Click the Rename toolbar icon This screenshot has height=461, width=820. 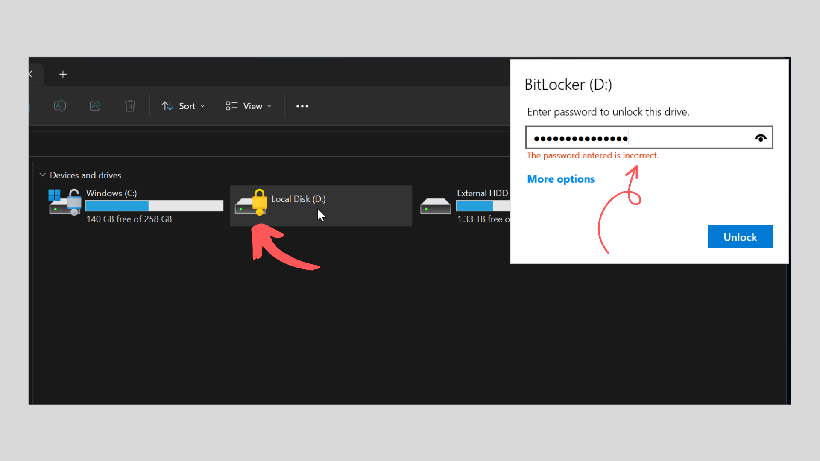coord(60,106)
